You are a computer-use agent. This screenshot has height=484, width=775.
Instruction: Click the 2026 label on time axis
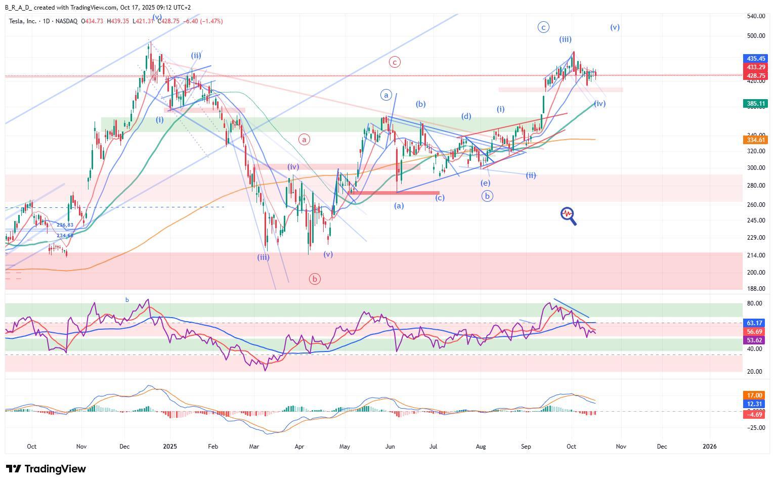709,447
